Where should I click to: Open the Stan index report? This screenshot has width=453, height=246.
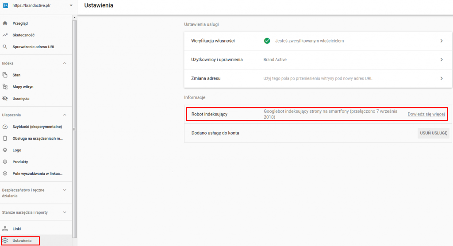coord(16,75)
